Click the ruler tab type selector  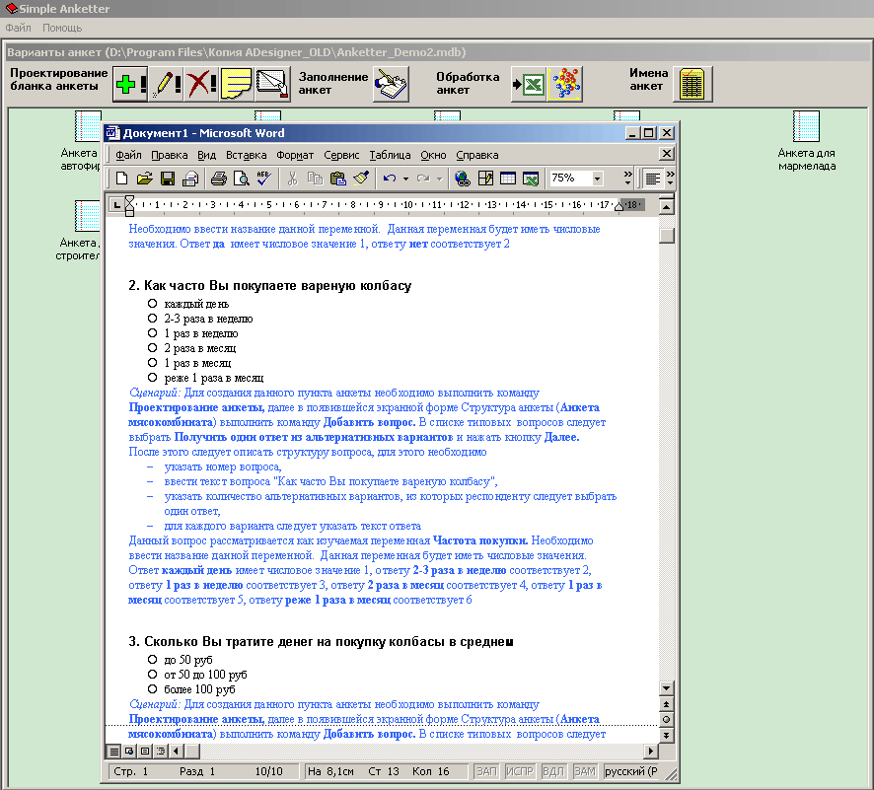point(116,205)
